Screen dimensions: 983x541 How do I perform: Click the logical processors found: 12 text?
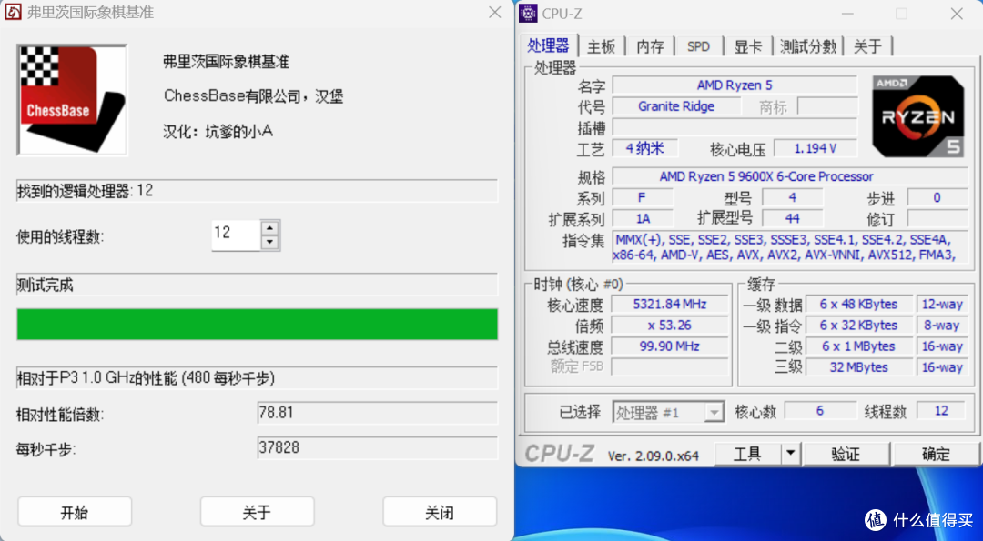coord(86,190)
